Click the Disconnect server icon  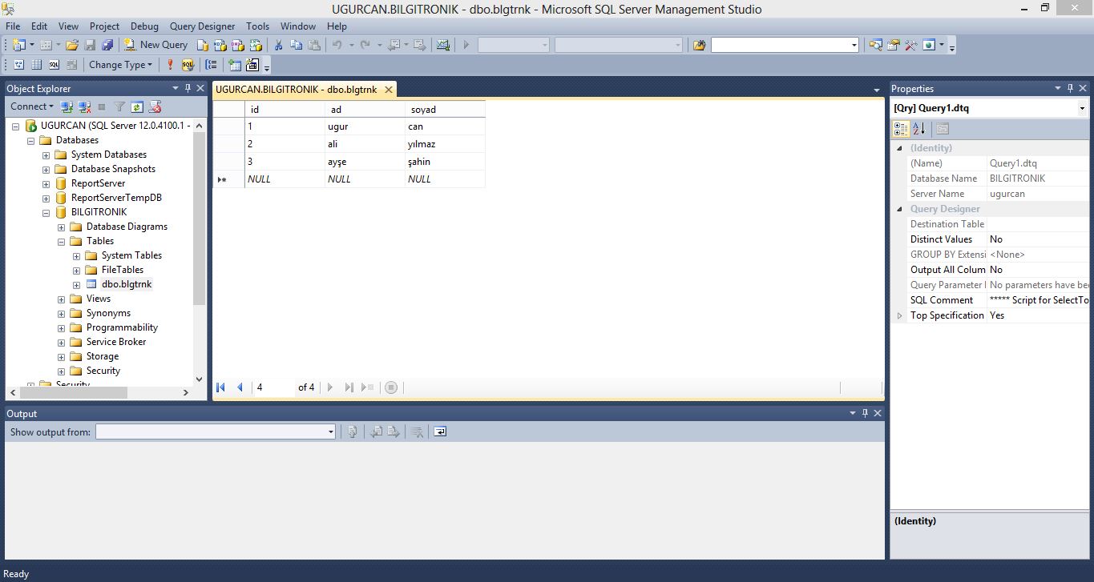[84, 106]
